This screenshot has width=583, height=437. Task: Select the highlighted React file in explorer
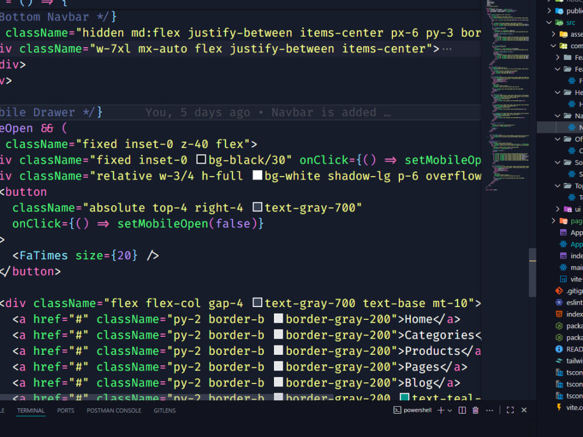click(x=560, y=128)
